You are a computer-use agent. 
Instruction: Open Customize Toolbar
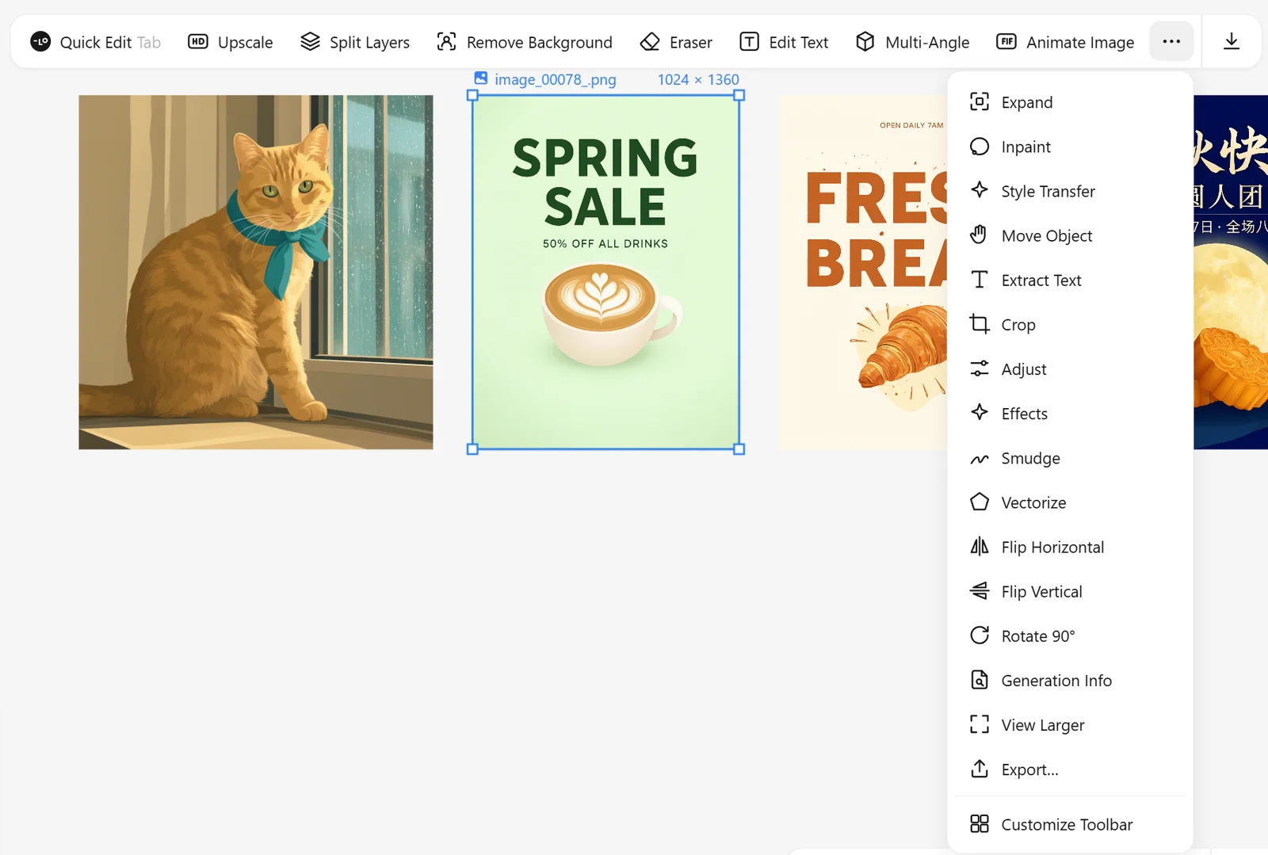(1070, 824)
